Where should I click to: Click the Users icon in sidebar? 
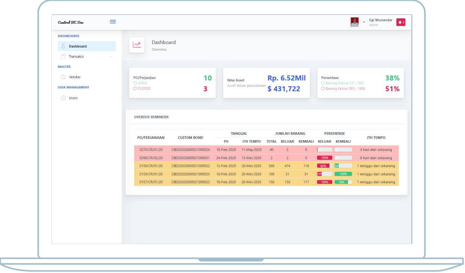point(63,98)
